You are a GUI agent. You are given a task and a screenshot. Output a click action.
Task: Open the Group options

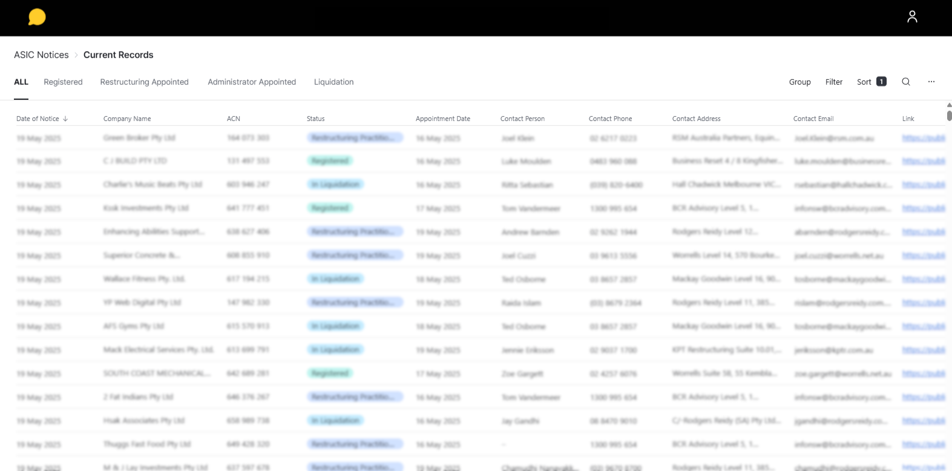pyautogui.click(x=799, y=82)
